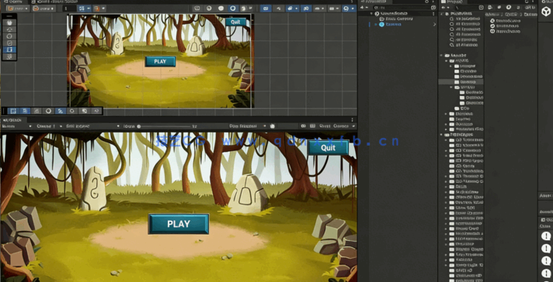Click the Game view Scale slider handle
Image resolution: width=553 pixels, height=282 pixels.
pos(139,126)
